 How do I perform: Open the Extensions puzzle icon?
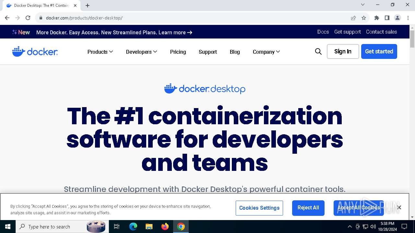pos(377,18)
